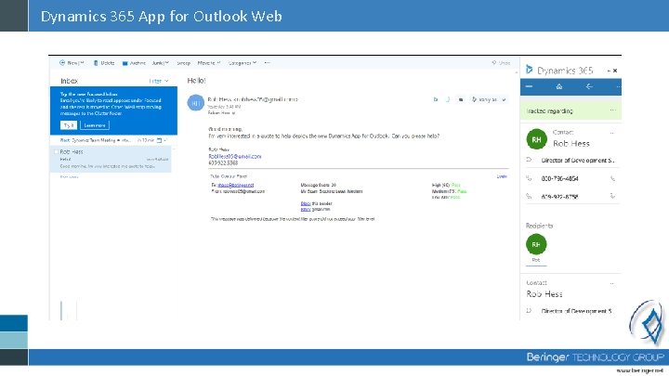The width and height of the screenshot is (669, 376).
Task: Tick the Rob Hess message checkbox
Action: 56,151
